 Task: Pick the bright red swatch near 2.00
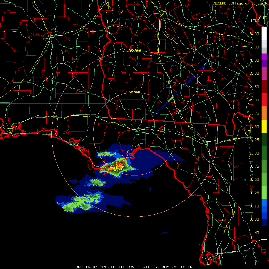click(x=264, y=100)
